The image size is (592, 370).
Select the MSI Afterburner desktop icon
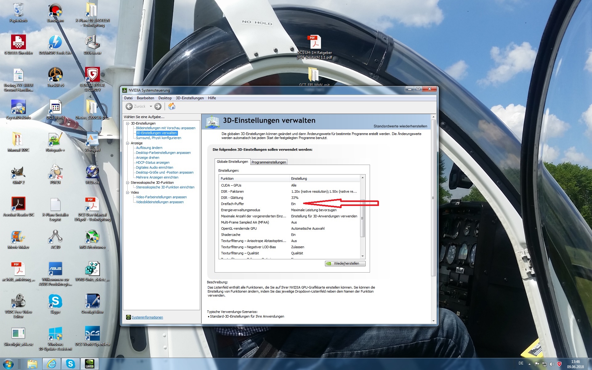click(x=92, y=239)
